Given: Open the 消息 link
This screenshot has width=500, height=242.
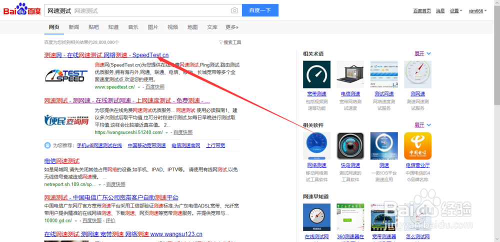Looking at the screenshot, I should click(x=440, y=11).
